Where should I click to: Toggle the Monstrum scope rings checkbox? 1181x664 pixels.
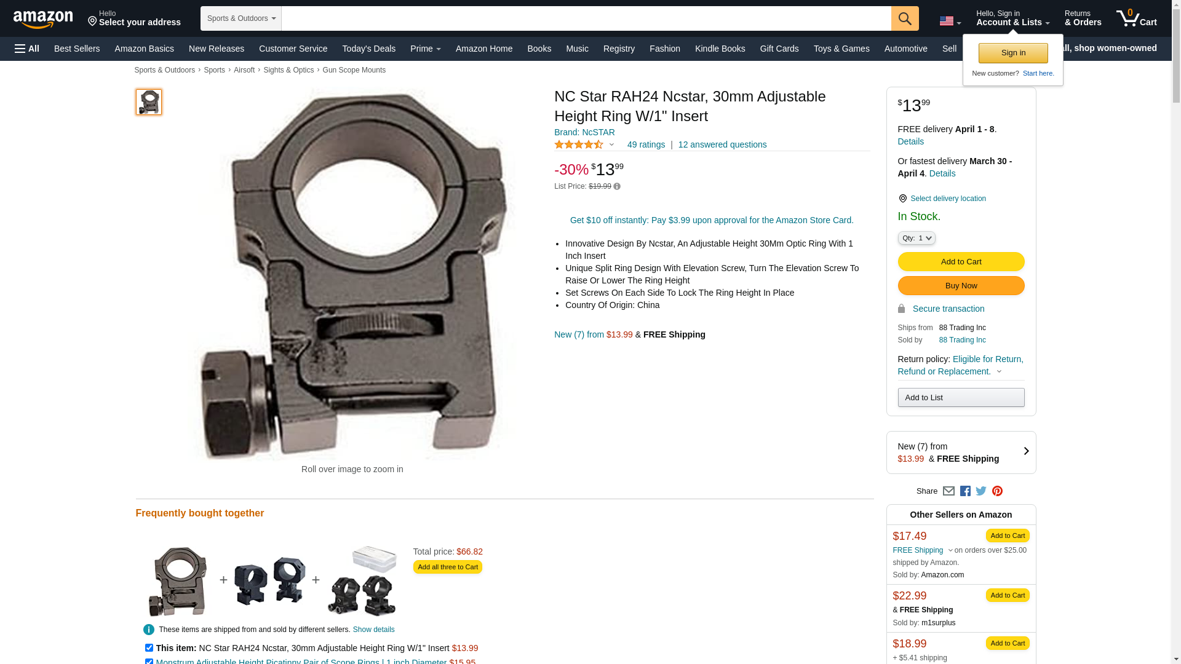(x=149, y=662)
